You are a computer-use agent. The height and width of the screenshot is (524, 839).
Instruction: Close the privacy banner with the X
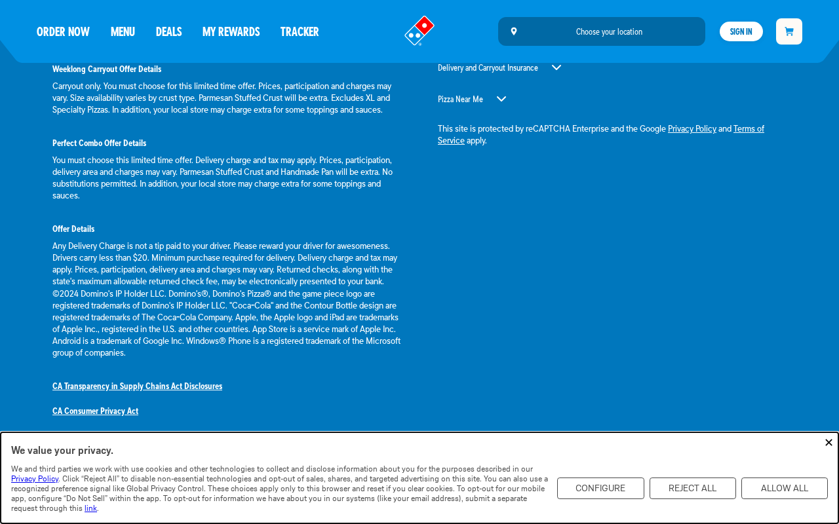(829, 443)
